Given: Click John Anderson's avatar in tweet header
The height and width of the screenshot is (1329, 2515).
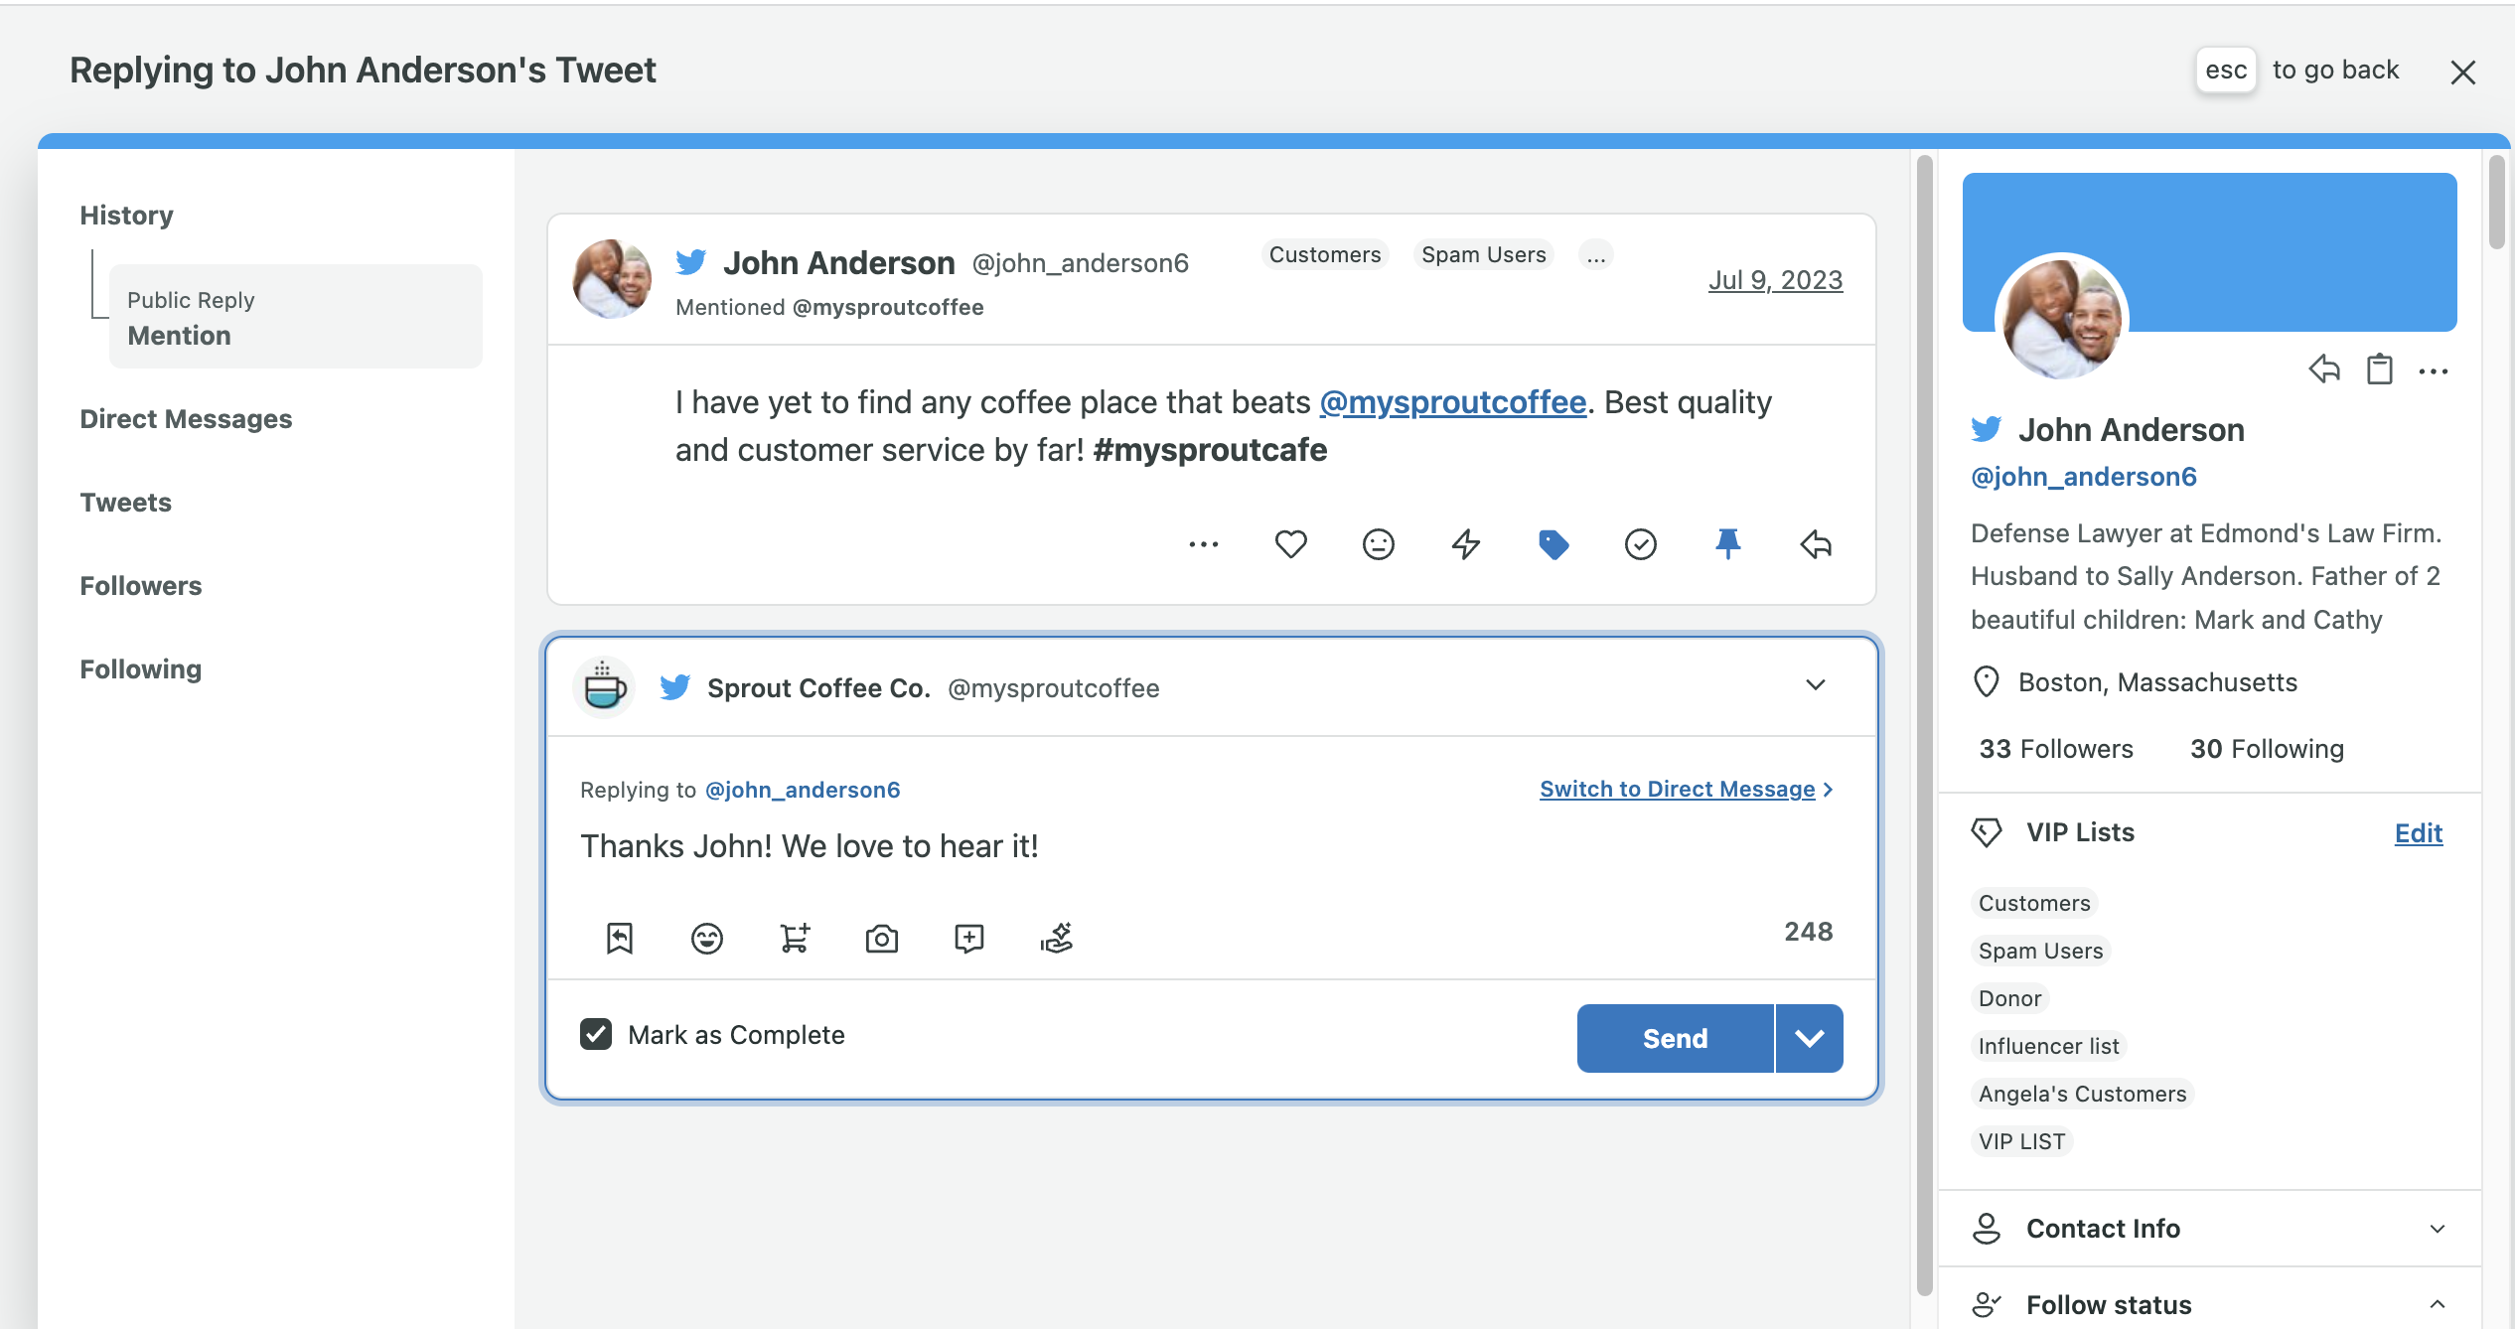Looking at the screenshot, I should tap(612, 279).
